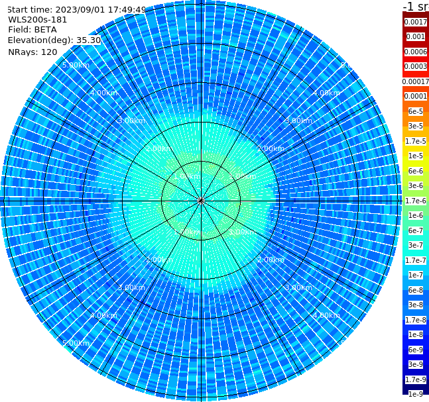
Task: Select the 0.001 colorbar tick label
Action: tap(416, 36)
